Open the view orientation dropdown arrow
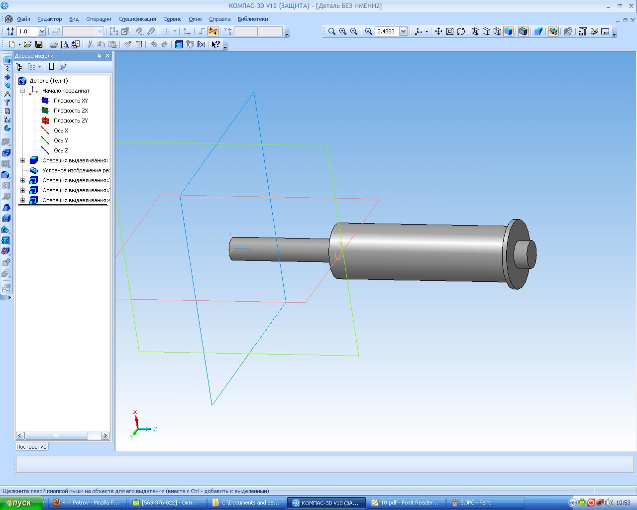This screenshot has width=637, height=510. pyautogui.click(x=426, y=31)
